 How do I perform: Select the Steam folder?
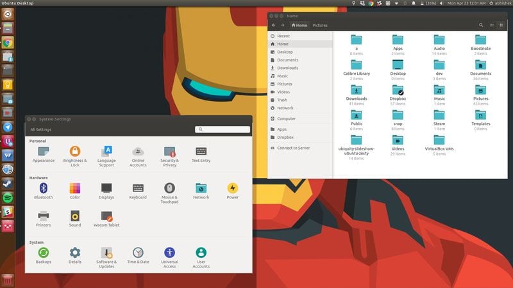click(439, 120)
